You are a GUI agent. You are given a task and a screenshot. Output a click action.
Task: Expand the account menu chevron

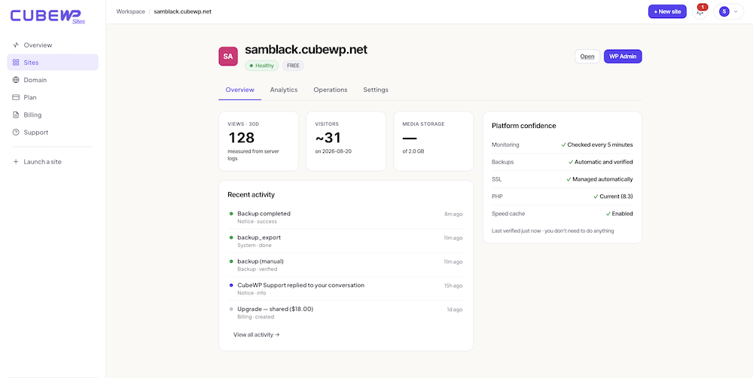[x=736, y=11]
